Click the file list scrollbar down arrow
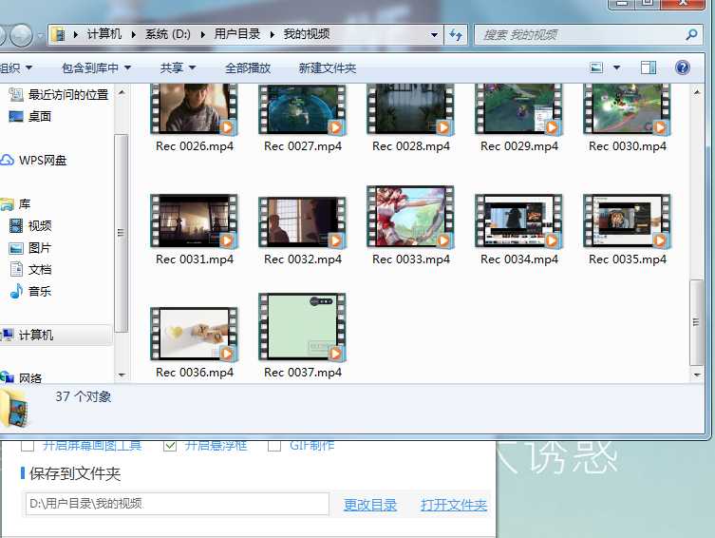This screenshot has width=715, height=538. 696,375
